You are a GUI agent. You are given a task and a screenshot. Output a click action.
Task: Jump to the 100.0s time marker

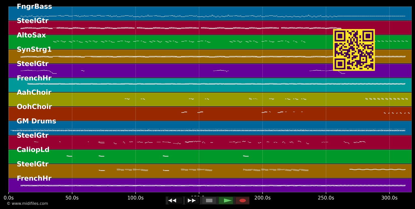135,198
